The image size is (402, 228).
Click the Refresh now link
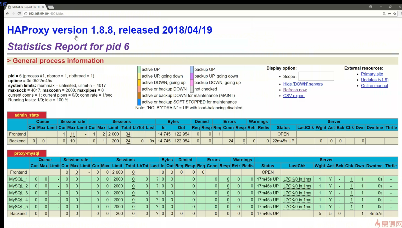point(295,90)
